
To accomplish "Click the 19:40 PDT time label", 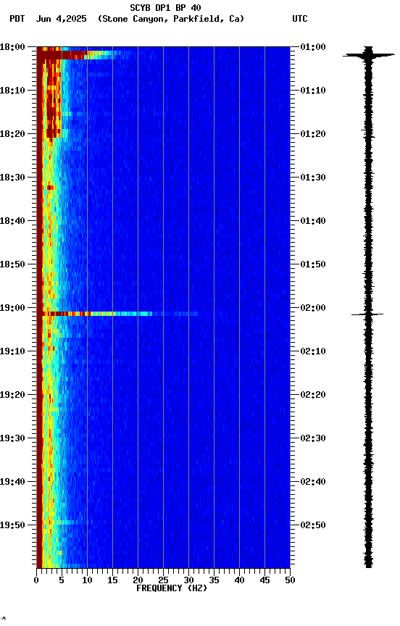I will pyautogui.click(x=12, y=483).
